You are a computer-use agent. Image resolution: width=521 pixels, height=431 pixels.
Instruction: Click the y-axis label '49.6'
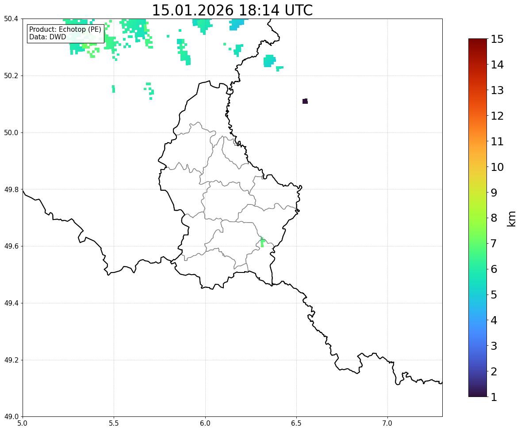[x=11, y=246]
